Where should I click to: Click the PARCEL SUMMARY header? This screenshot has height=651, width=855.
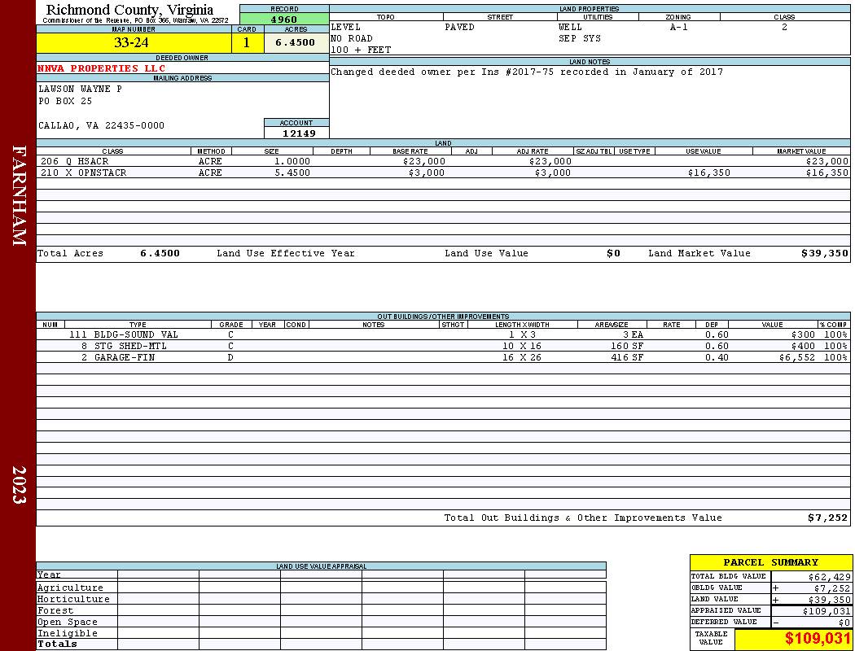[770, 562]
